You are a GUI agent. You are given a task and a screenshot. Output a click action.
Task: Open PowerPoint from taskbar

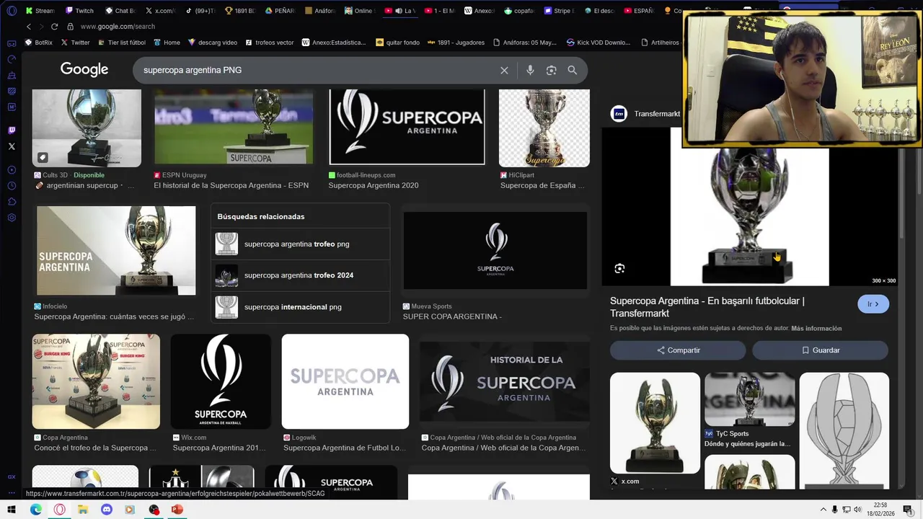click(x=177, y=510)
